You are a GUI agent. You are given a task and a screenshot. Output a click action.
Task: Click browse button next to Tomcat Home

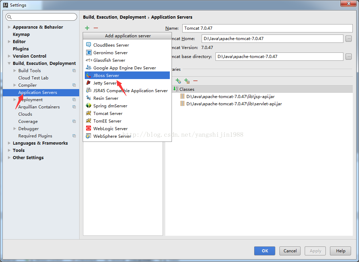click(349, 39)
